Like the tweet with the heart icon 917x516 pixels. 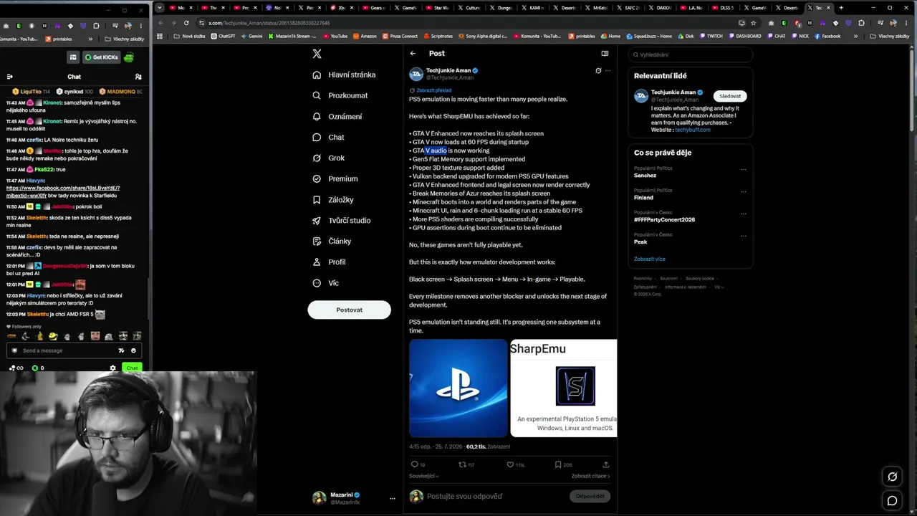pos(510,464)
